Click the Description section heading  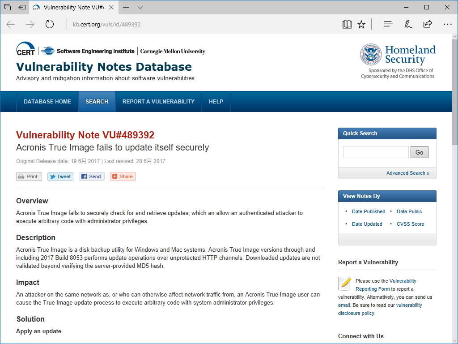tap(36, 237)
